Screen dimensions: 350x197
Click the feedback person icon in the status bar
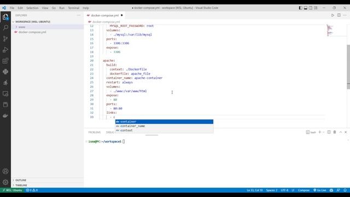pyautogui.click(x=339, y=190)
